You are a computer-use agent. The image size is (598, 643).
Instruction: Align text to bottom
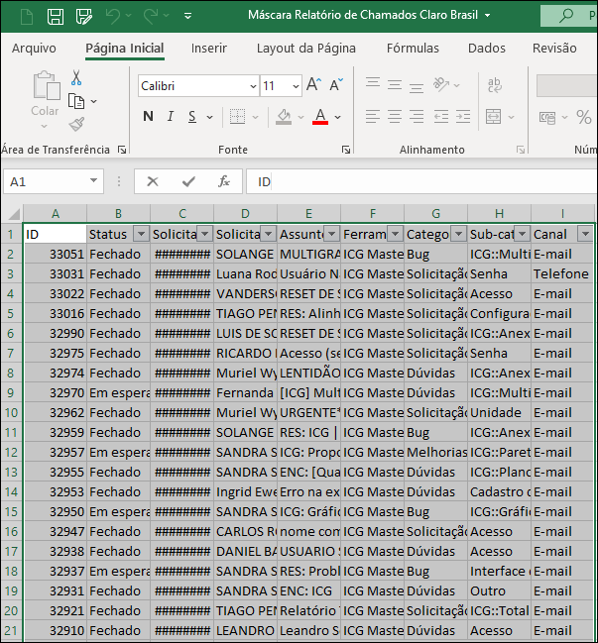click(417, 86)
